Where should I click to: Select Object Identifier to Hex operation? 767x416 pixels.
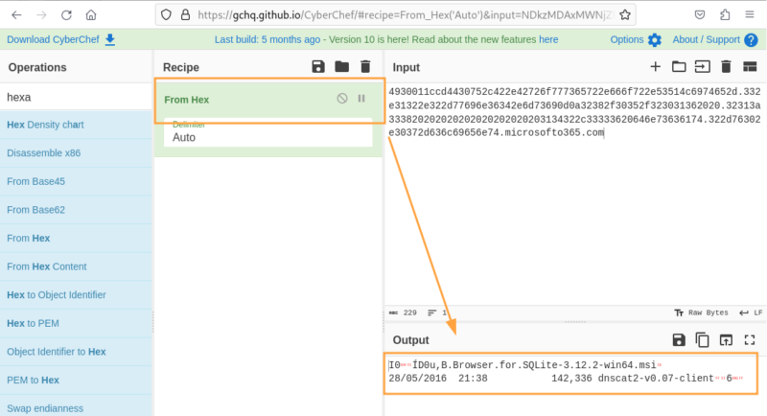[77, 352]
